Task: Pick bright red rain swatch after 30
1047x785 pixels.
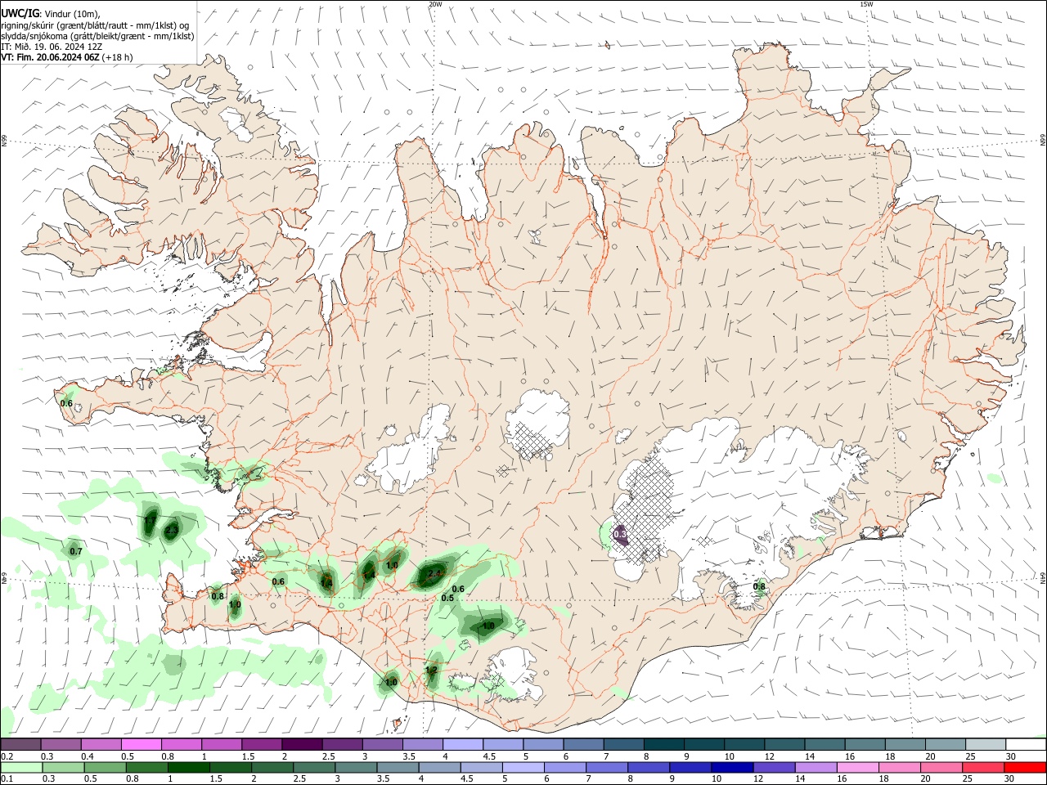Action: 1024,767
